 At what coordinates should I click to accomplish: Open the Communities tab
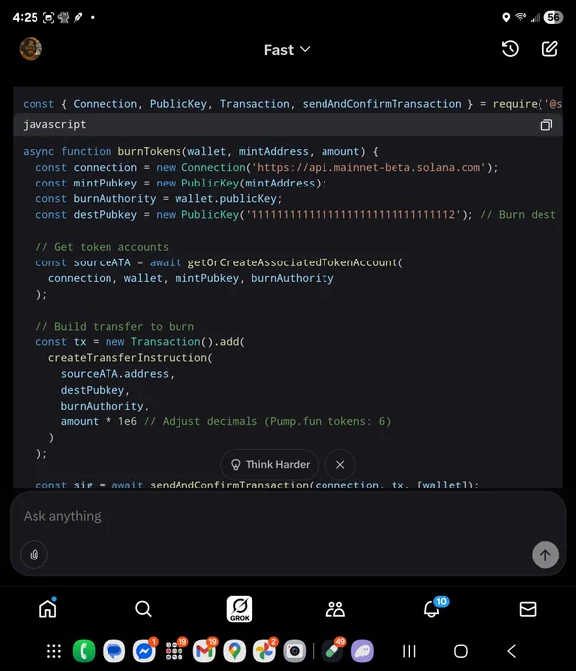(x=335, y=609)
